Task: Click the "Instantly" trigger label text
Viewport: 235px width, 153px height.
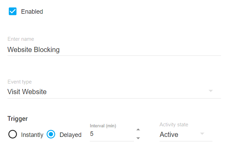Action: (x=32, y=135)
